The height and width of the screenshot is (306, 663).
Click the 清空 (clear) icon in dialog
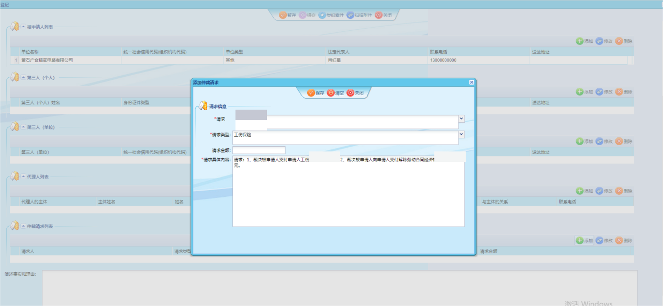(331, 93)
